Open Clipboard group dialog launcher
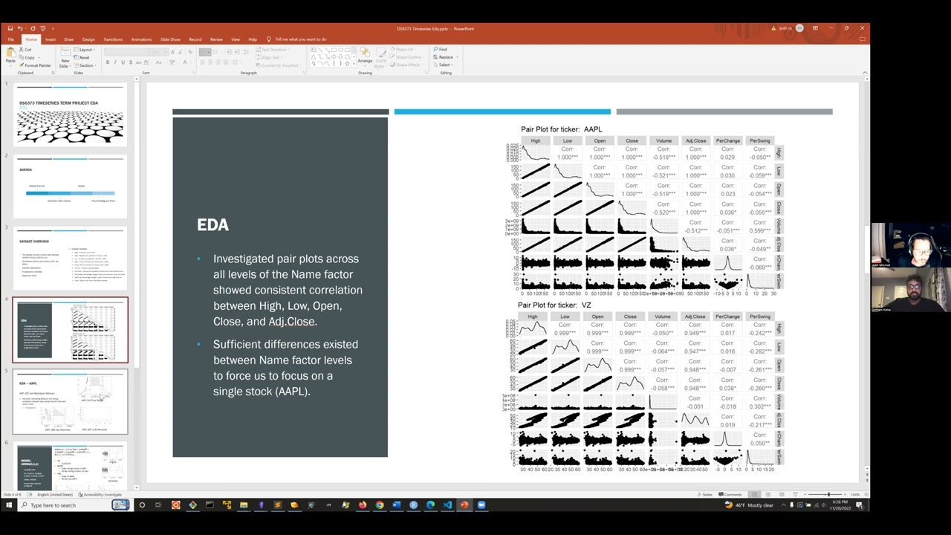Screen dimensions: 951x535 (51, 73)
